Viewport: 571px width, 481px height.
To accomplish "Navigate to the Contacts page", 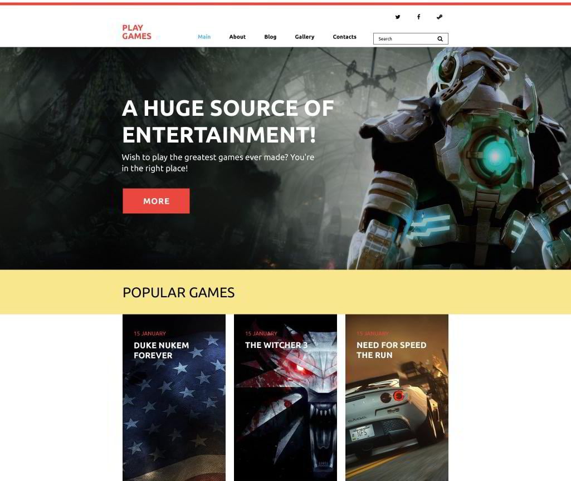I will pyautogui.click(x=344, y=37).
